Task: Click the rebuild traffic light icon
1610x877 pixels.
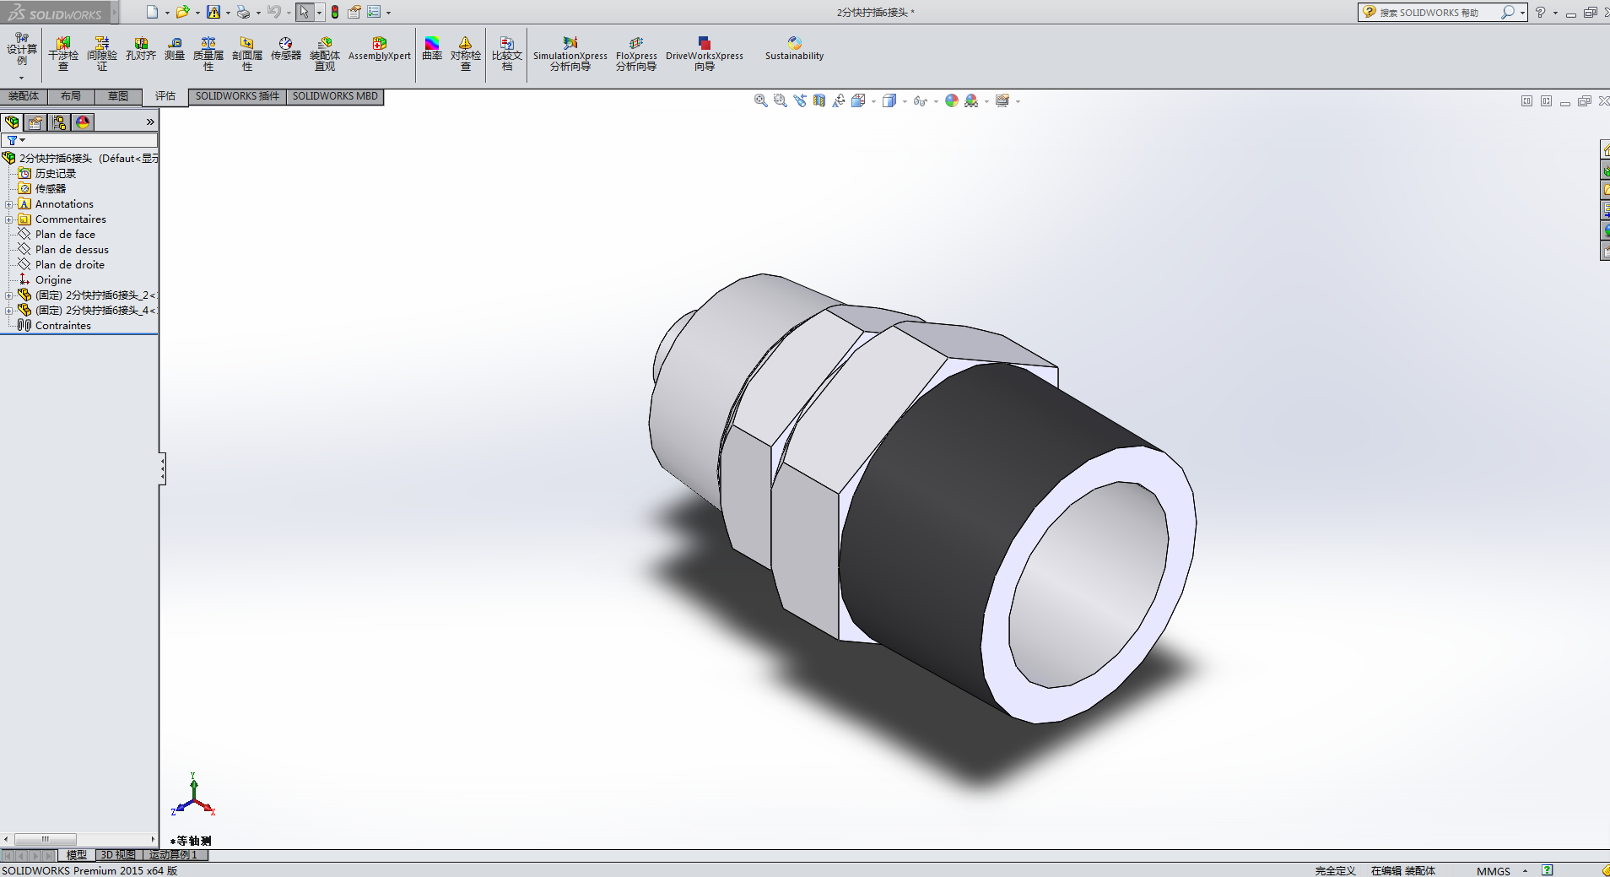Action: click(x=335, y=12)
